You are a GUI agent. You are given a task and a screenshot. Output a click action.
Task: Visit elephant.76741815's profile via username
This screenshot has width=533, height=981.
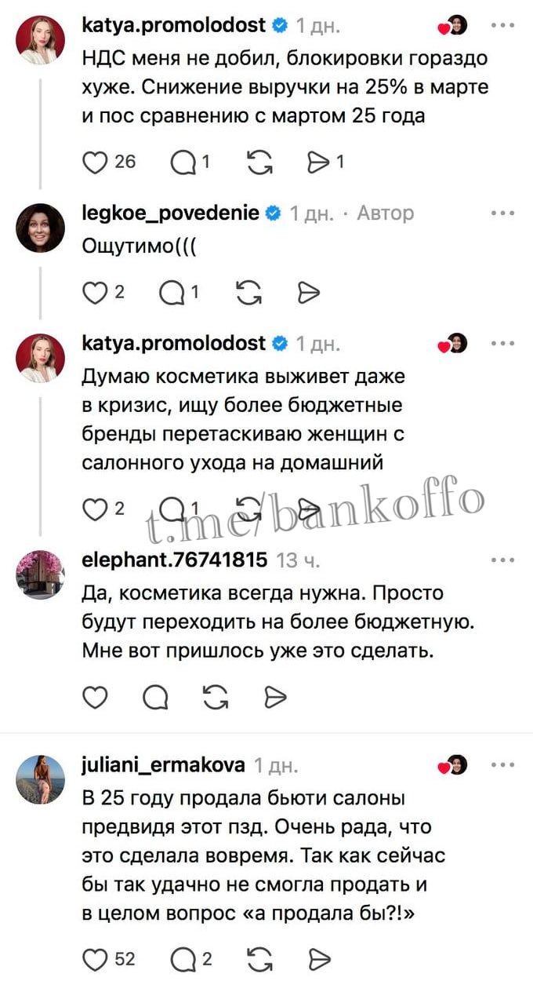[x=174, y=560]
